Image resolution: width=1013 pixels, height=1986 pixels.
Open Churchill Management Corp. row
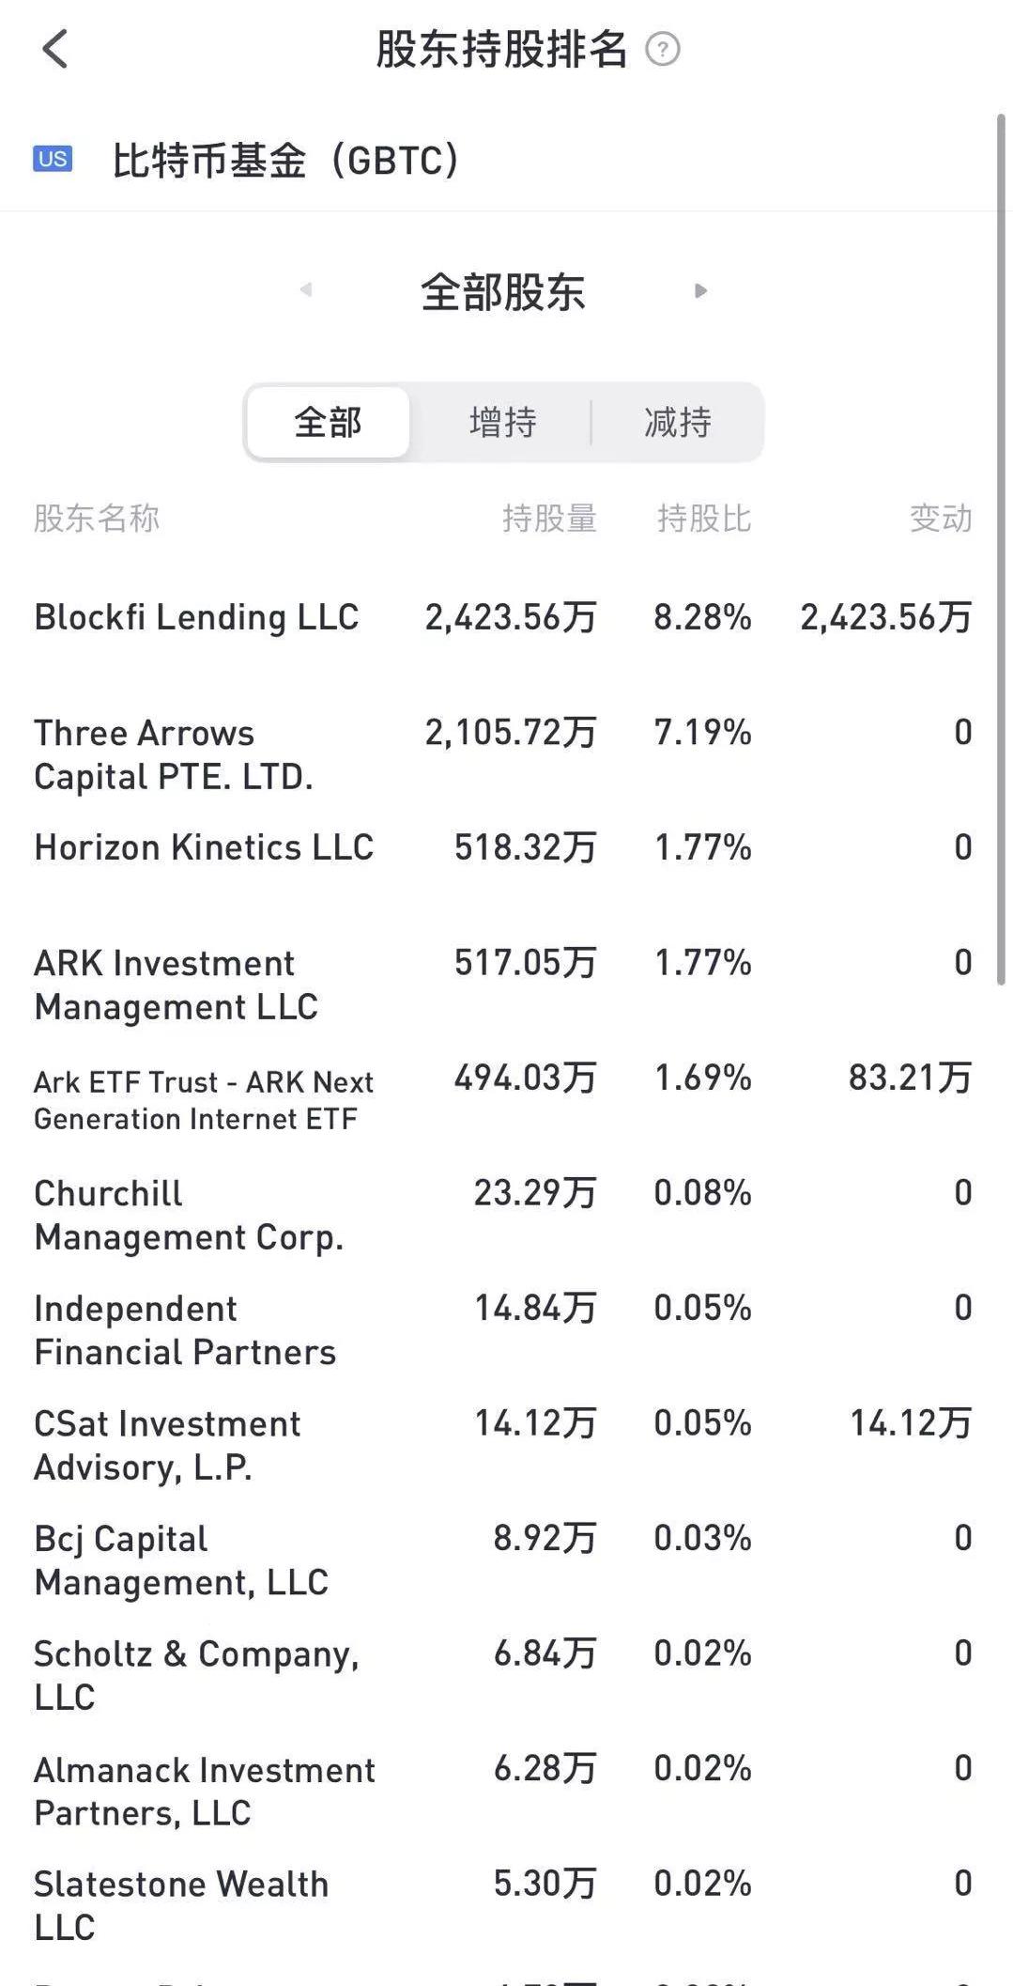coord(503,1215)
